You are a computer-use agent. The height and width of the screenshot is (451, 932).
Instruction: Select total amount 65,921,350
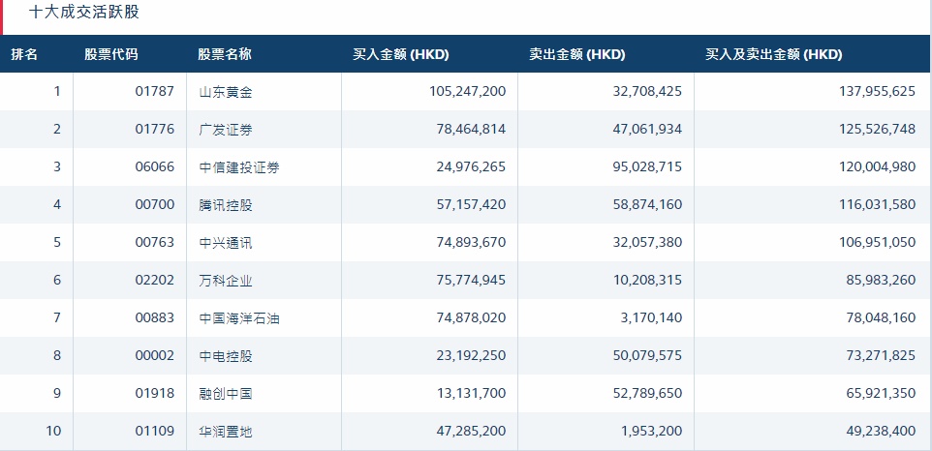click(x=881, y=394)
